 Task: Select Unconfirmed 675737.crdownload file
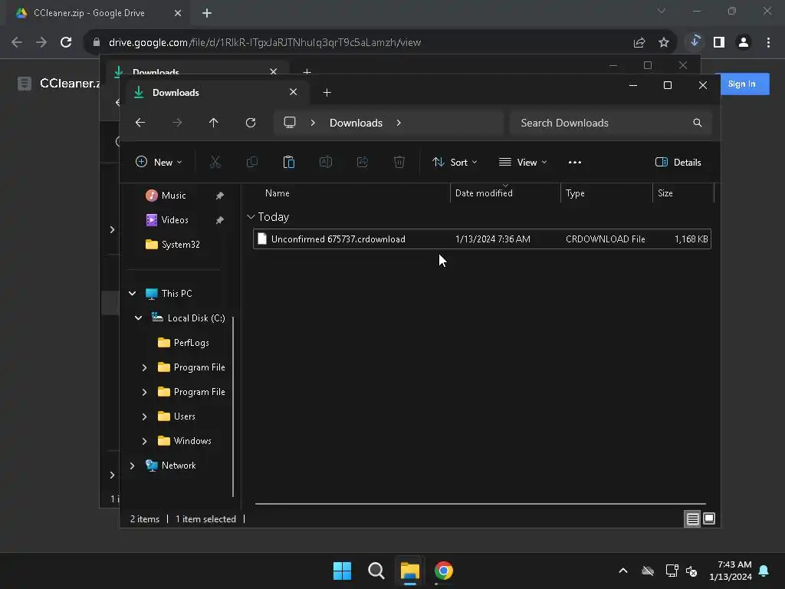pyautogui.click(x=482, y=239)
